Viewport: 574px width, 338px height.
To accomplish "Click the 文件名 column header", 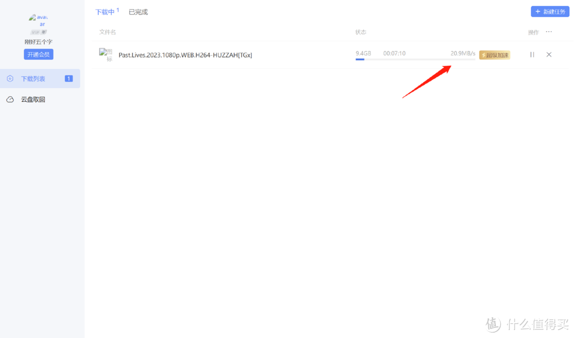I will 107,32.
